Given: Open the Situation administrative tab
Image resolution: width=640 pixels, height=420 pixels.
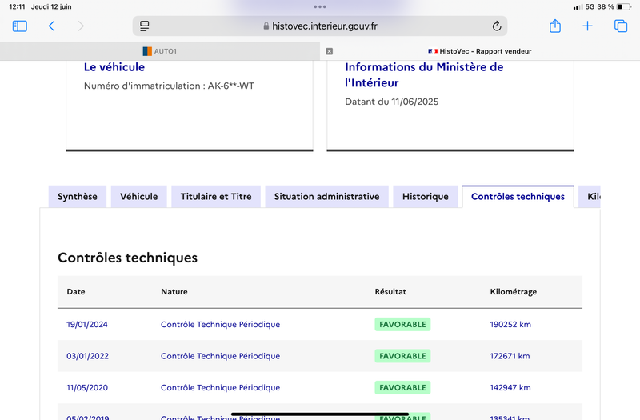Looking at the screenshot, I should [x=327, y=197].
